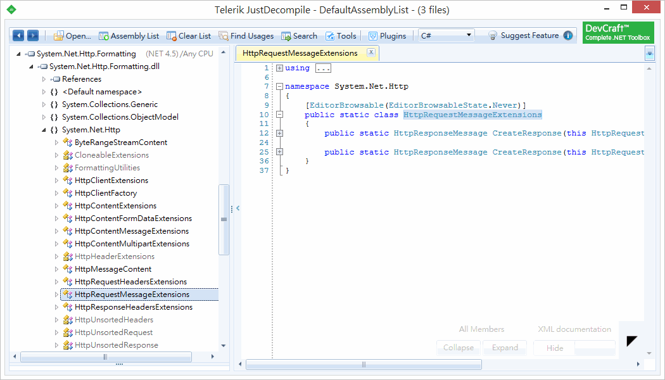Click the HttpContentMultipartExtensions class icon
This screenshot has height=380, width=665.
coord(67,244)
